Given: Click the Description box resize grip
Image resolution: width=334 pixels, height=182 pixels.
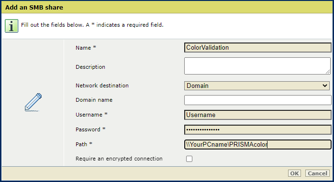Looking at the screenshot, I should 328,72.
